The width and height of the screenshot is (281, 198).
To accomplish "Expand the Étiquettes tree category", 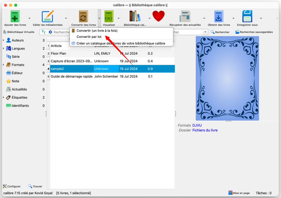I will (x=3, y=97).
